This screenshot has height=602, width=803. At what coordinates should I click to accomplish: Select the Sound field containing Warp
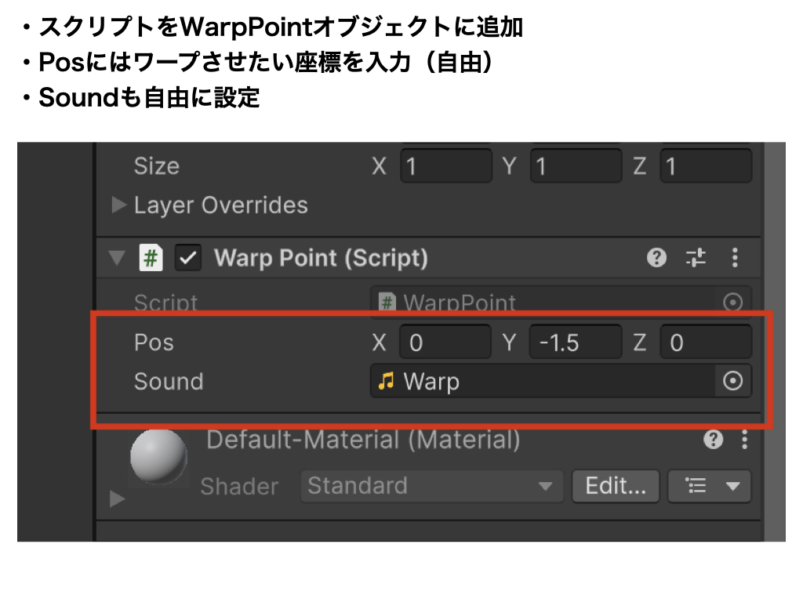[541, 382]
